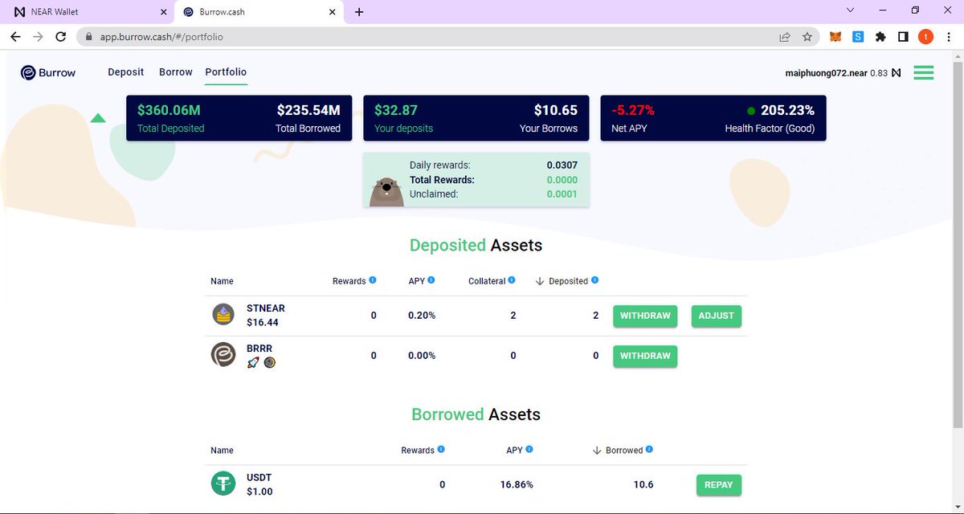The image size is (964, 514).
Task: Click the $32.87 Your deposits value
Action: 396,110
